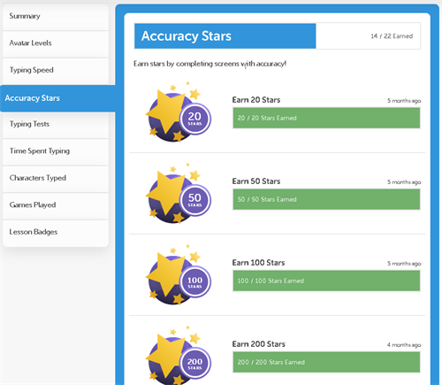The width and height of the screenshot is (442, 385).
Task: Click the 100 / 100 Stars Earned progress bar
Action: click(326, 281)
